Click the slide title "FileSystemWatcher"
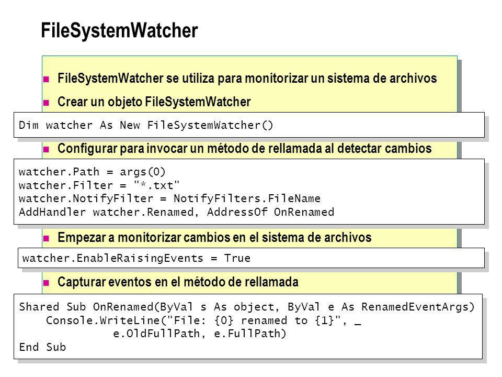502x377 pixels. click(x=119, y=31)
